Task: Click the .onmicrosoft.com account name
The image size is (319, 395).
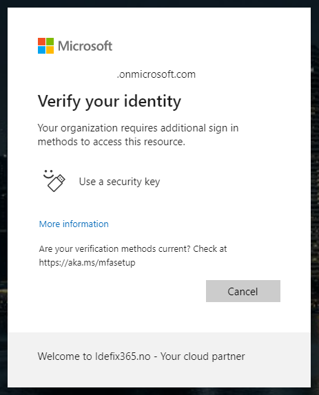Action: (x=156, y=74)
